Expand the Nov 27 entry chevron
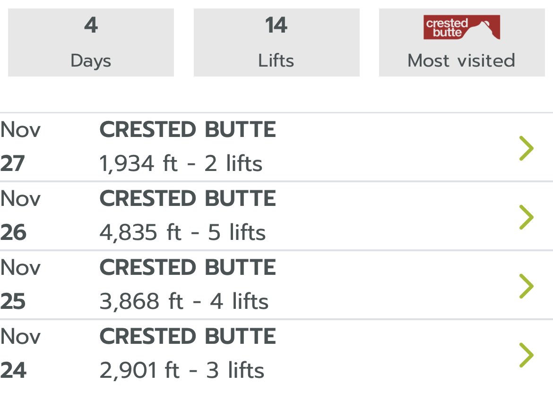The height and width of the screenshot is (400, 553). click(526, 148)
